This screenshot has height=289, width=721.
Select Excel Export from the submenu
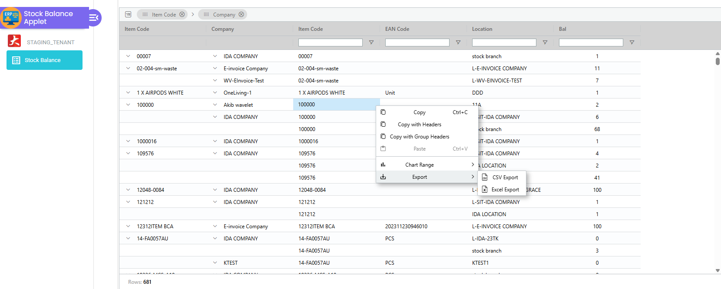(505, 190)
